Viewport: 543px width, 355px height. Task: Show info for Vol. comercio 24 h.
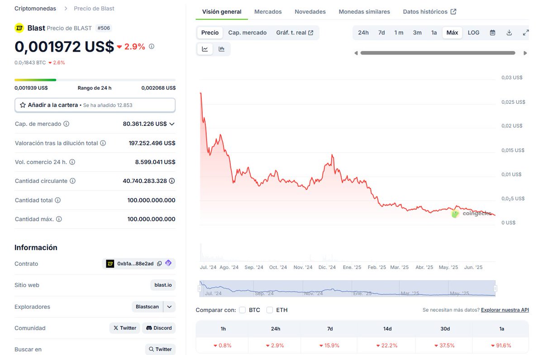(x=72, y=162)
